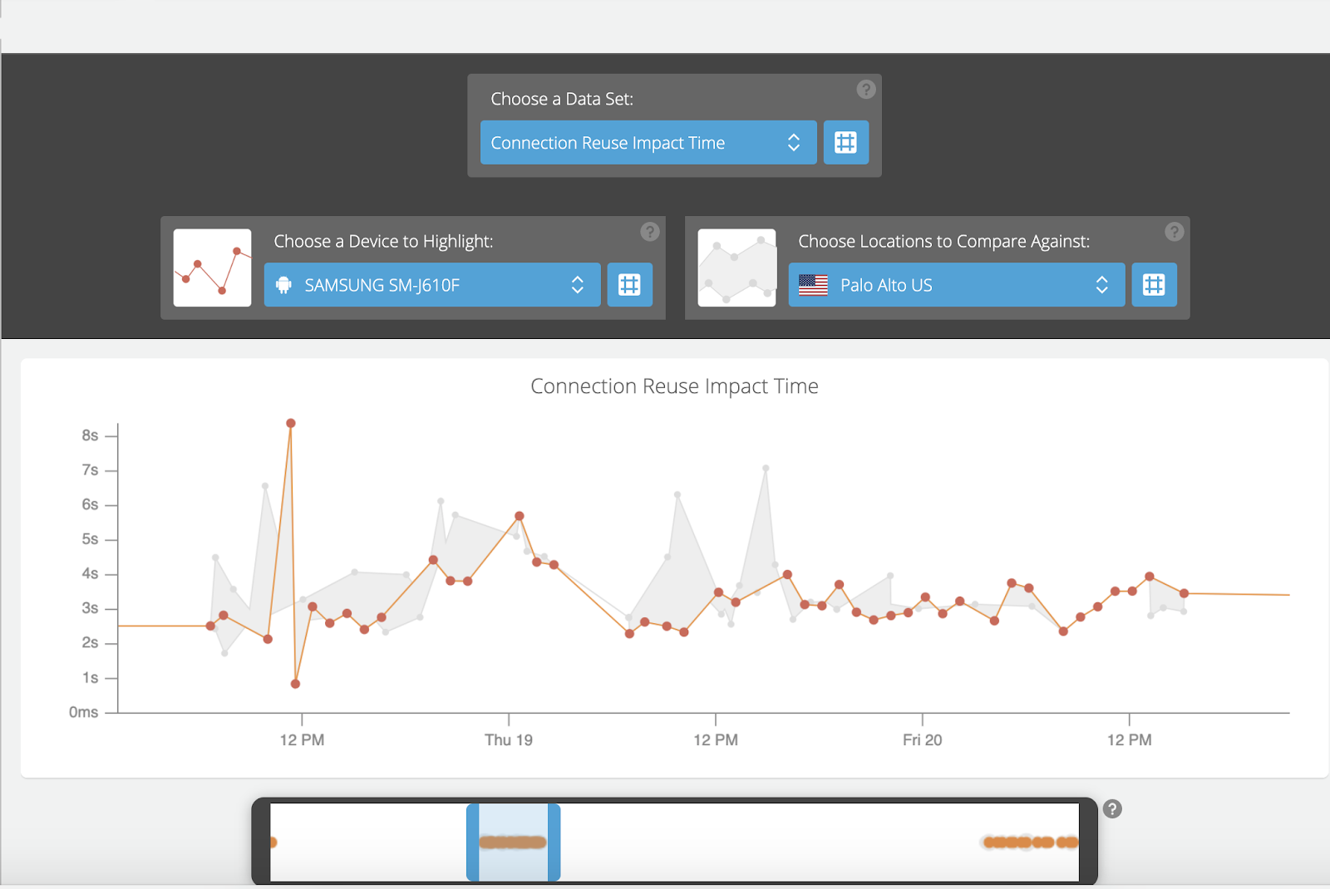Click the help icon in Locations panel
This screenshot has height=889, width=1330.
1174,232
